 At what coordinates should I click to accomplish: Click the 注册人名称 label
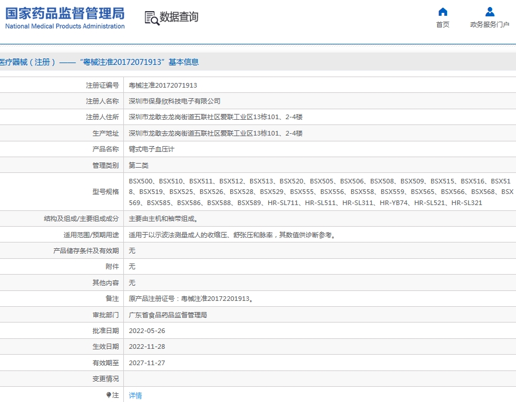click(102, 101)
